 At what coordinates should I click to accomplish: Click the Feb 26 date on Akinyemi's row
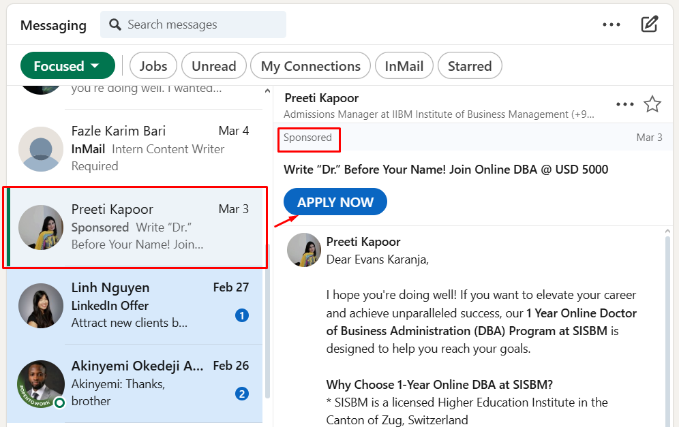click(231, 366)
